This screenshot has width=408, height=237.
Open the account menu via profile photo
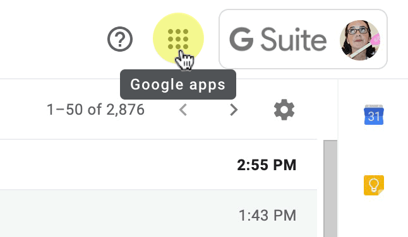point(360,40)
